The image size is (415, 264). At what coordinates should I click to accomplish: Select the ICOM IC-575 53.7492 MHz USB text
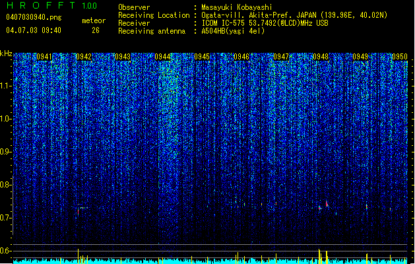point(265,23)
